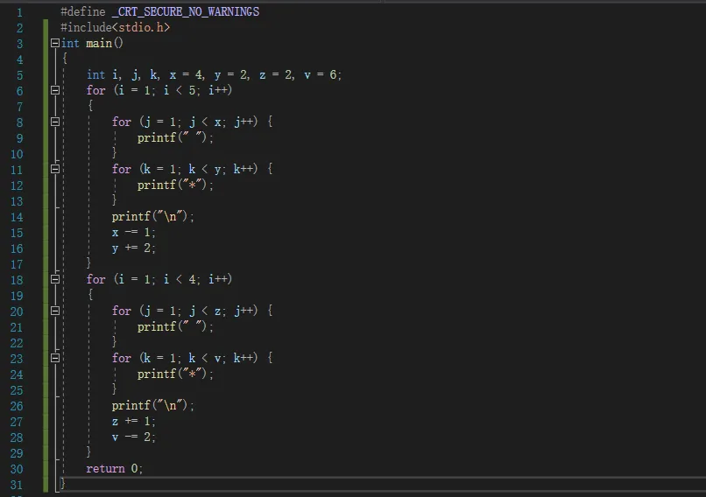Click the 'j < z' loop condition
This screenshot has height=497, width=706.
tap(205, 311)
